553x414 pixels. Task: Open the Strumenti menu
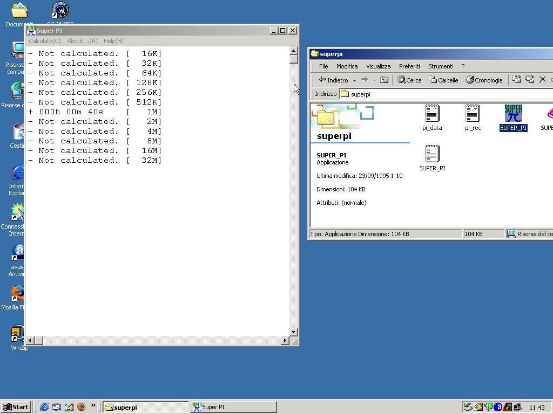441,66
